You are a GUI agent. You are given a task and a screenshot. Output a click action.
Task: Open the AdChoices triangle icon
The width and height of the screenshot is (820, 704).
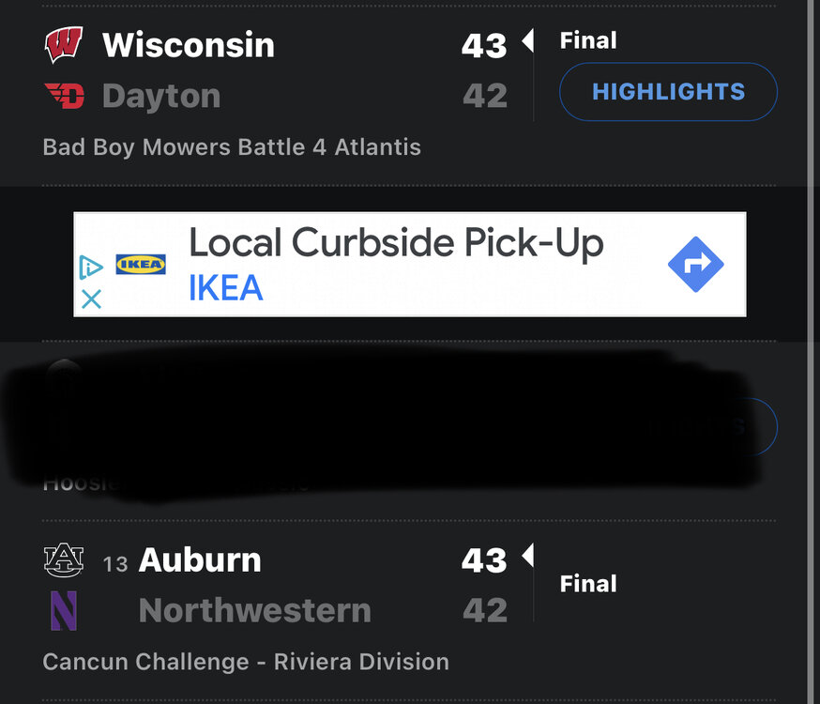(x=91, y=267)
